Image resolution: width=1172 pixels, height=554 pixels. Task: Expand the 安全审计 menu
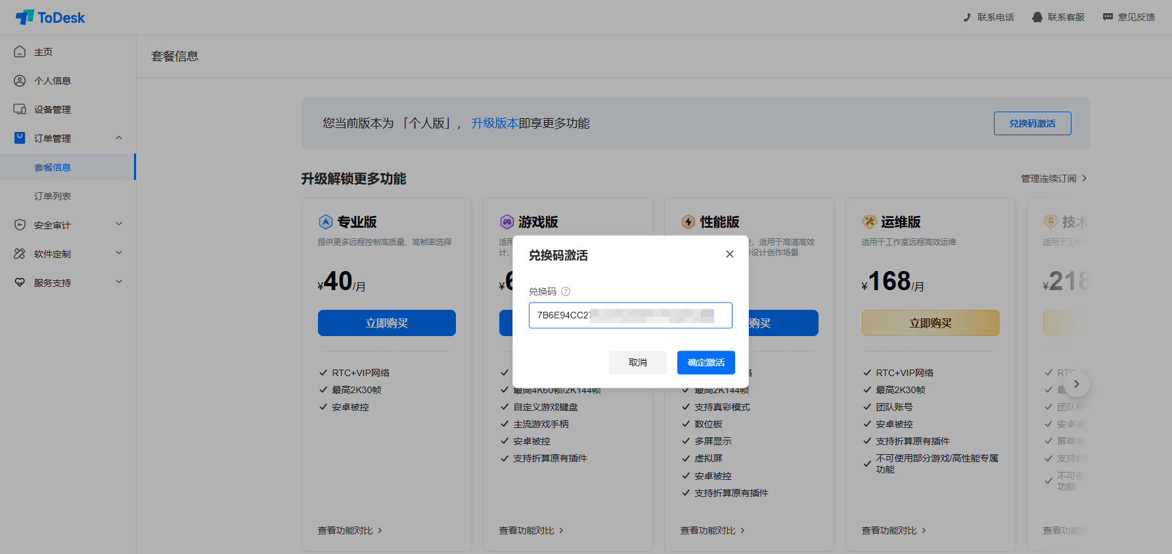coord(119,224)
